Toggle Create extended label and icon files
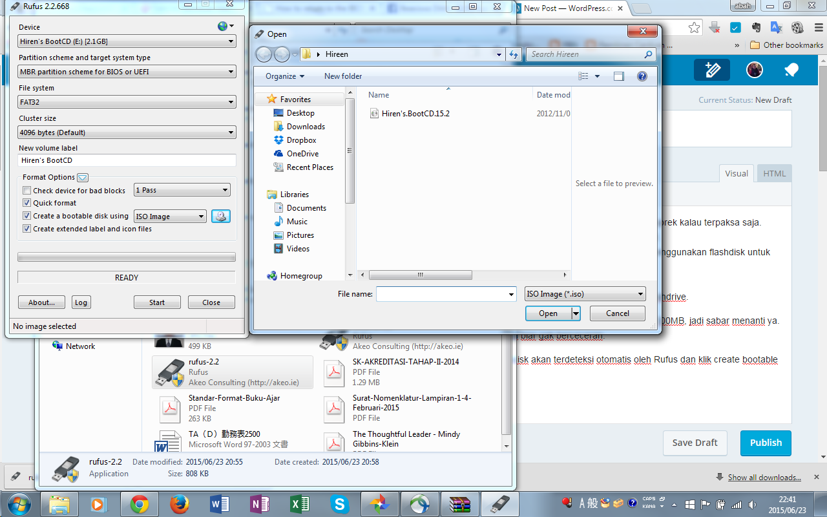The image size is (827, 517). 27,229
